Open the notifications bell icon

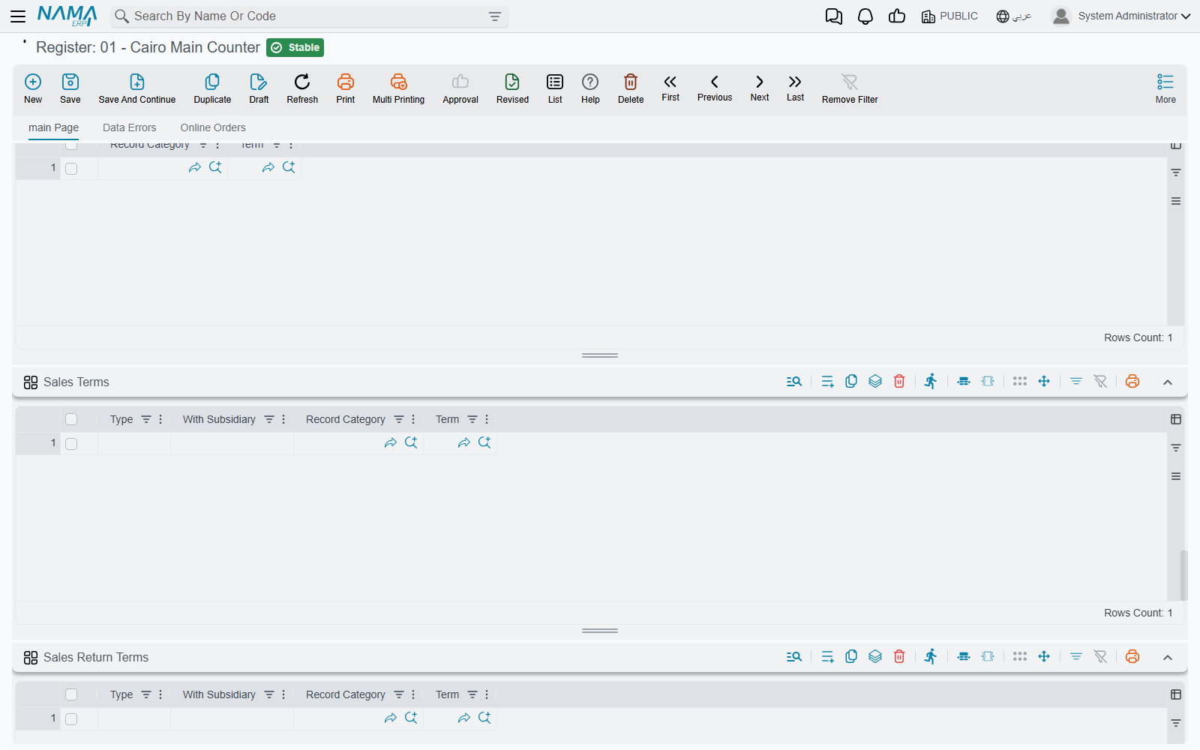tap(865, 16)
